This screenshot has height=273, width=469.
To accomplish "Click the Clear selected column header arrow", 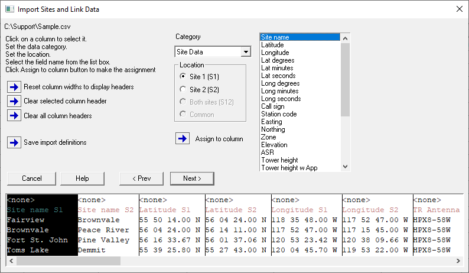I will (14, 101).
